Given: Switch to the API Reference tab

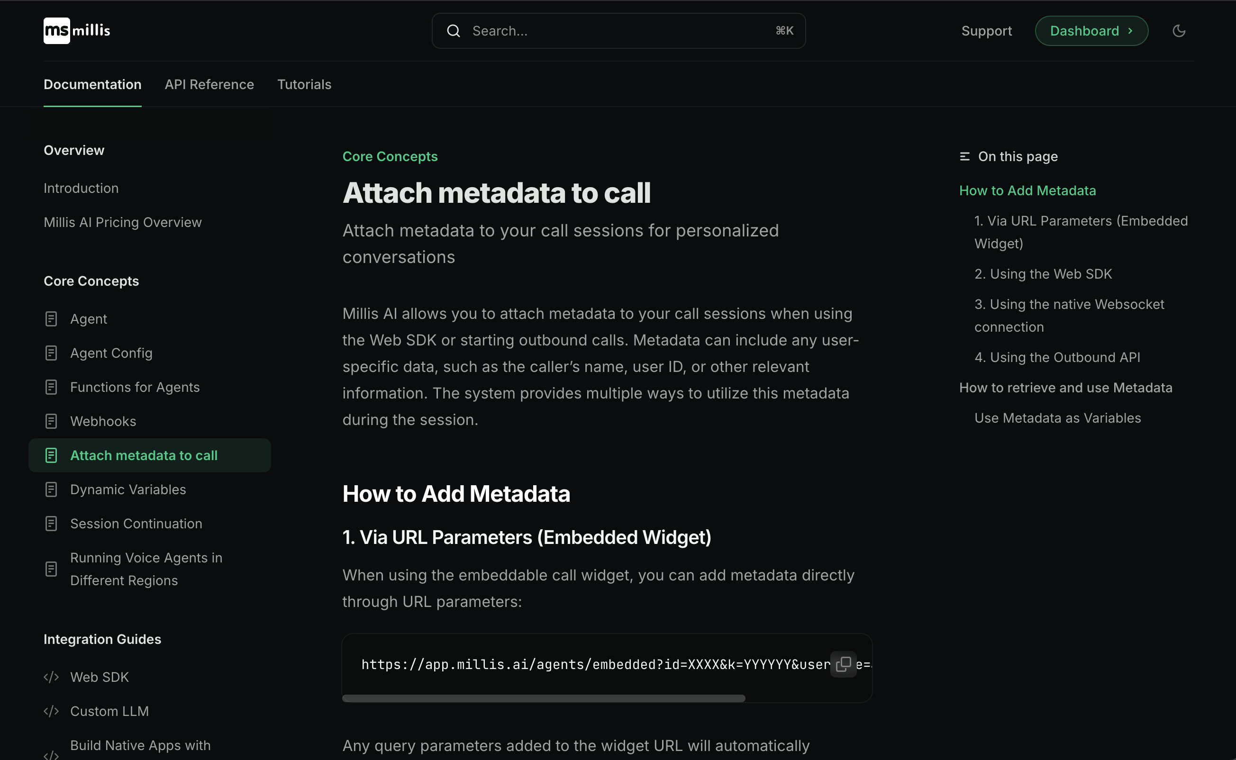Looking at the screenshot, I should pos(209,84).
